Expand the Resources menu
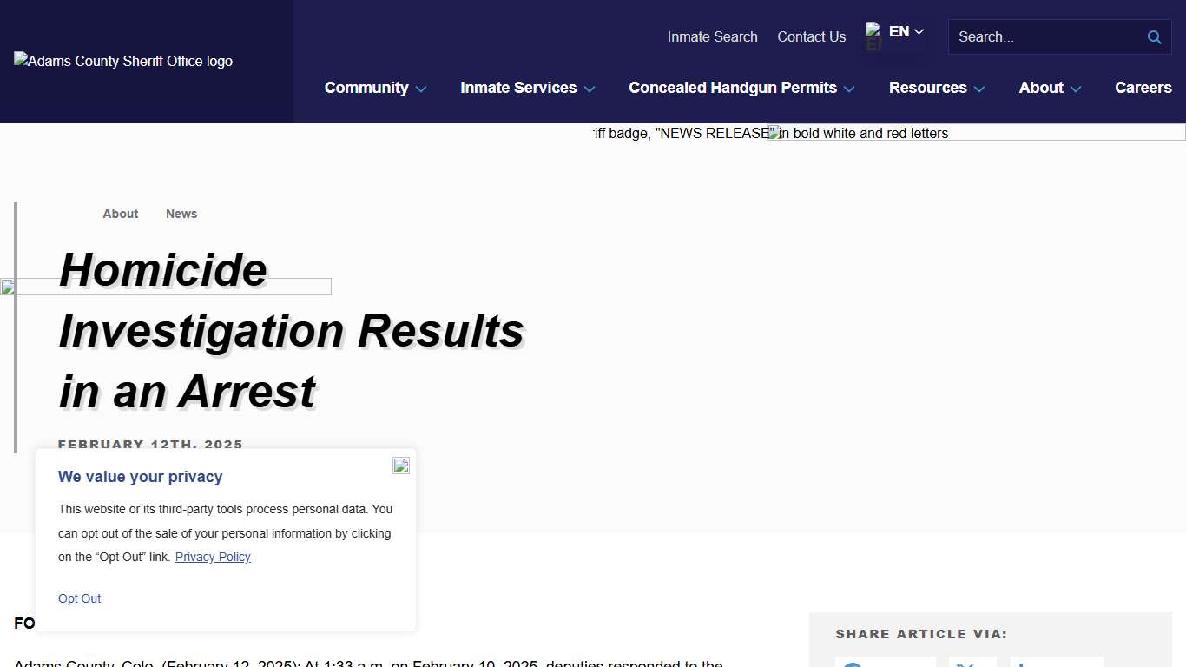The width and height of the screenshot is (1186, 667). coord(936,88)
